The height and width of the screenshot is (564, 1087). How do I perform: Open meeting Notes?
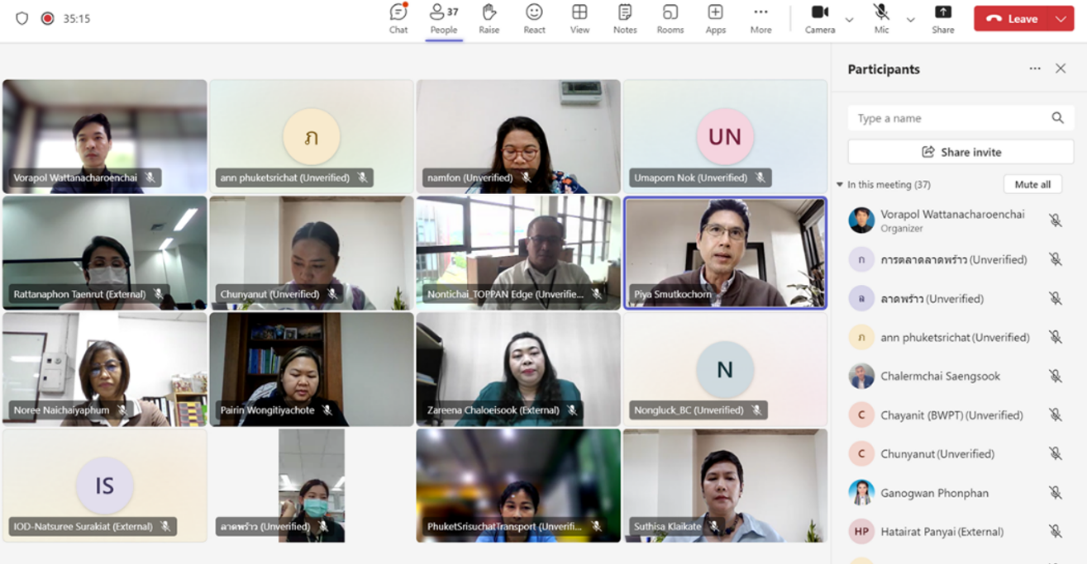(x=625, y=19)
